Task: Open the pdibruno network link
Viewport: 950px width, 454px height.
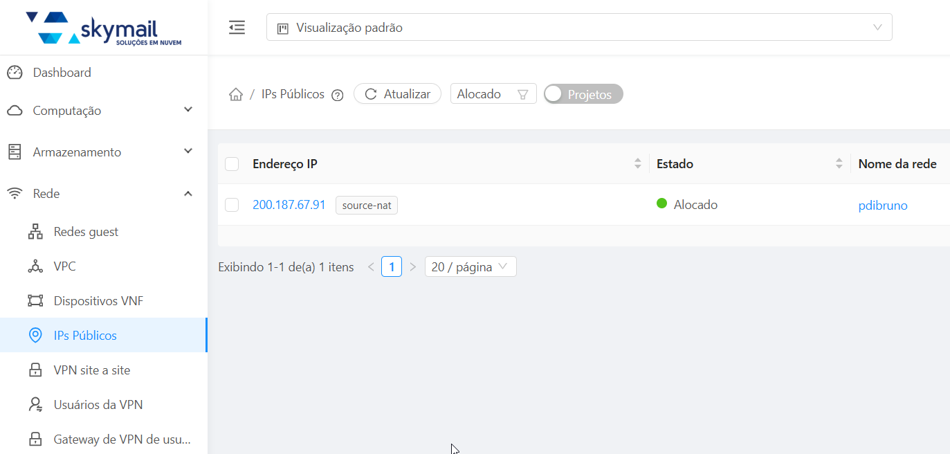Action: (882, 206)
